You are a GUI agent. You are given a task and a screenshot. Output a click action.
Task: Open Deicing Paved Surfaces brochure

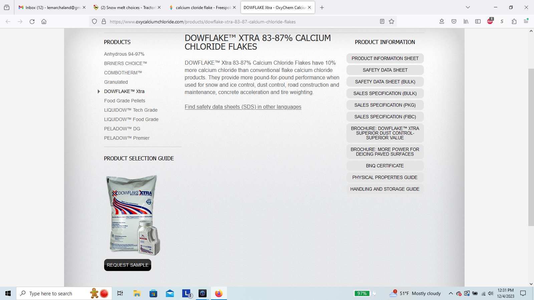tap(385, 152)
